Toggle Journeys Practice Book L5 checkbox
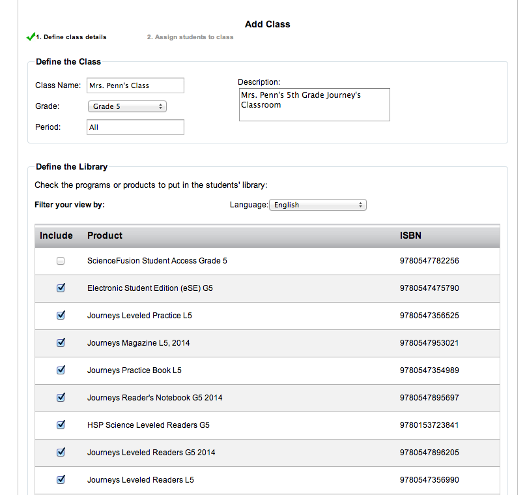Viewport: 527px width, 495px height. 61,370
